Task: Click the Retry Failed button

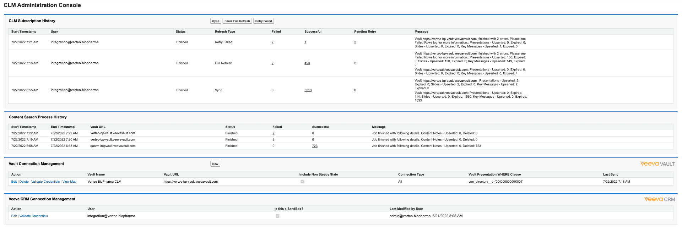Action: click(263, 21)
